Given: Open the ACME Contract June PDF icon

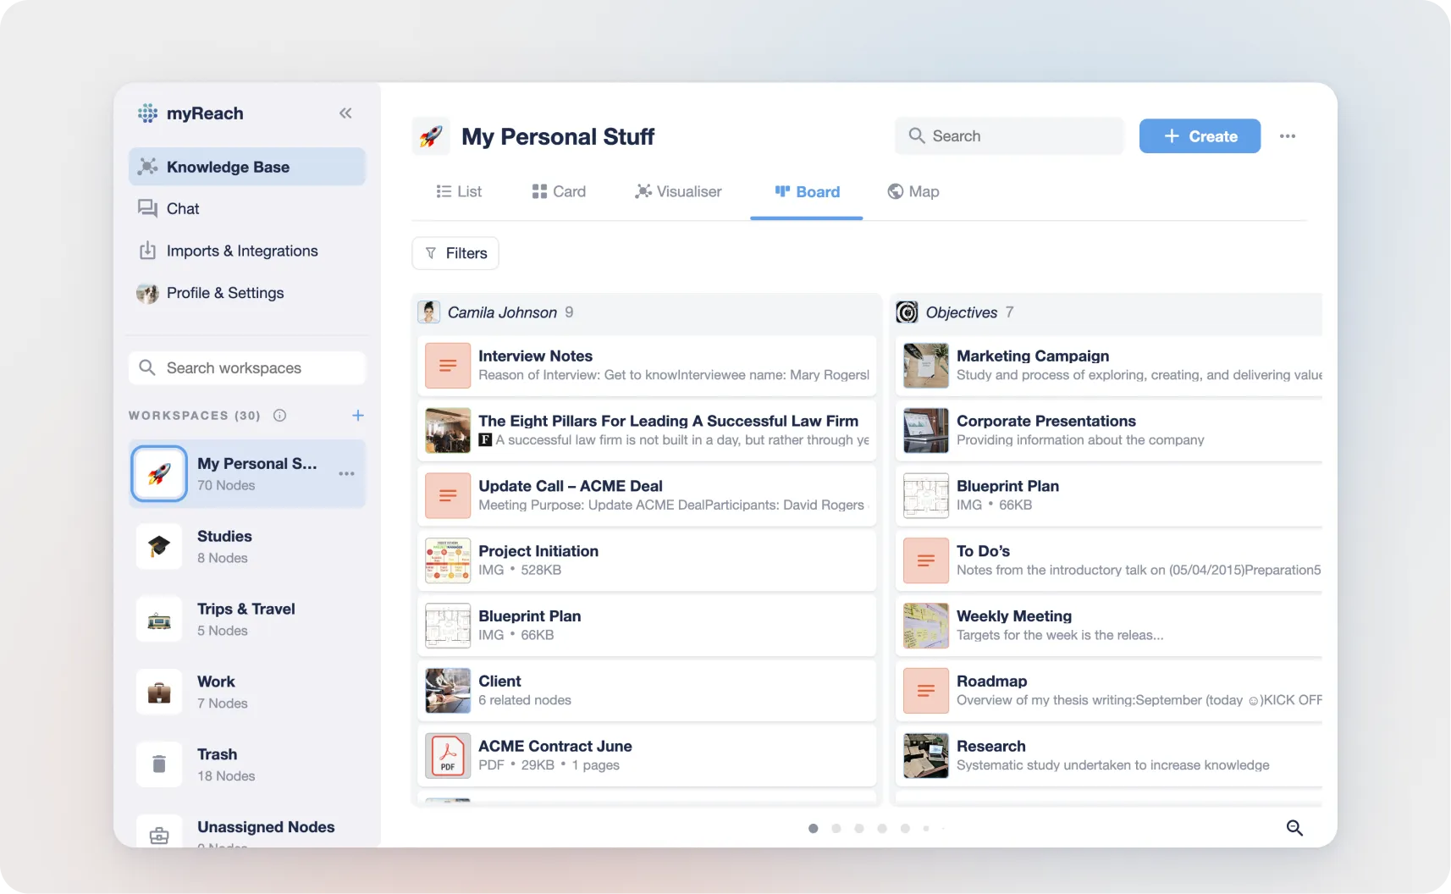Looking at the screenshot, I should pos(448,755).
